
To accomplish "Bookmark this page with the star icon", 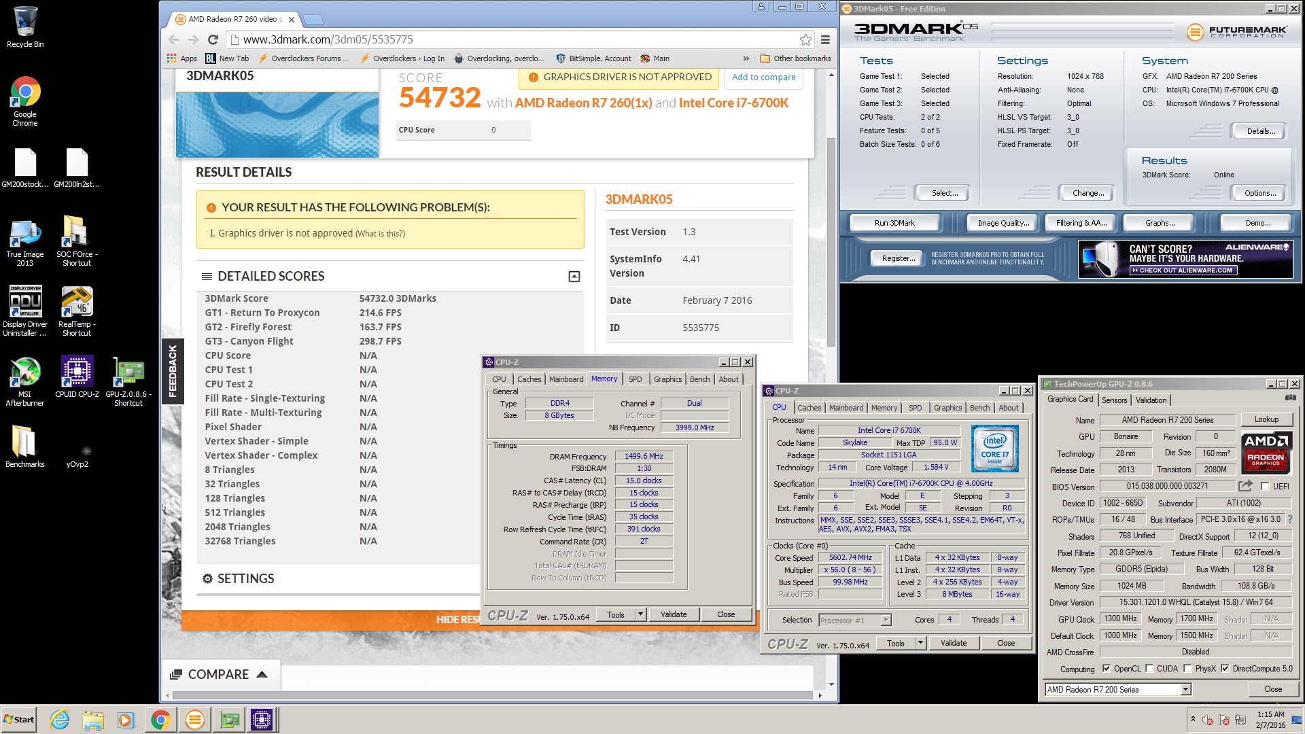I will [x=805, y=39].
